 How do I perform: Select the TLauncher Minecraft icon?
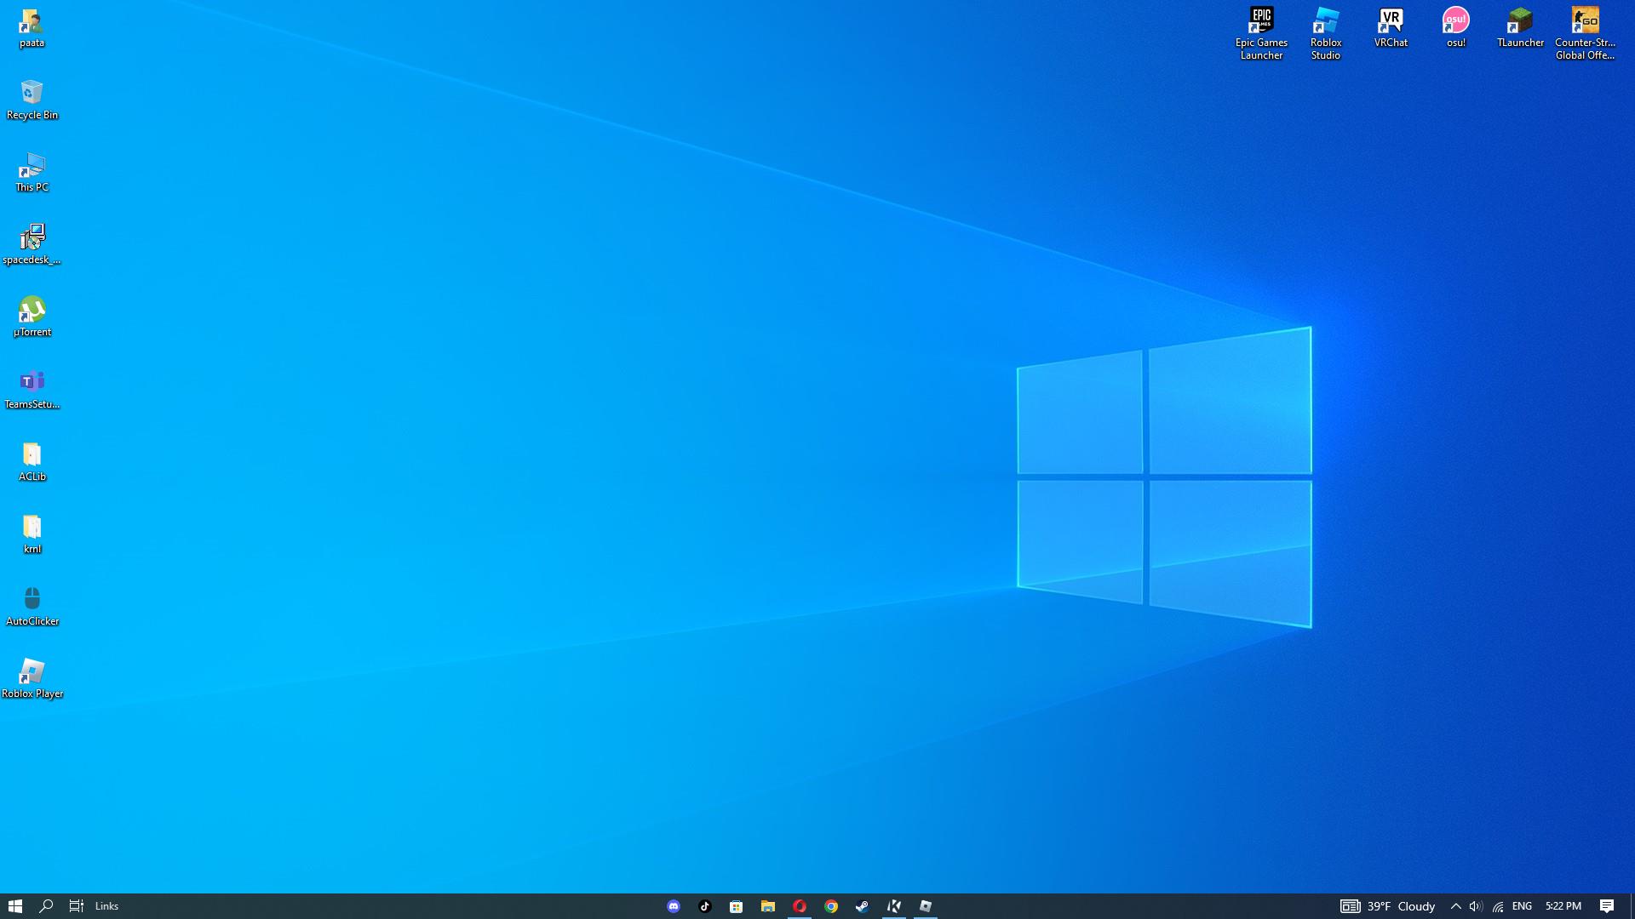coord(1520,27)
